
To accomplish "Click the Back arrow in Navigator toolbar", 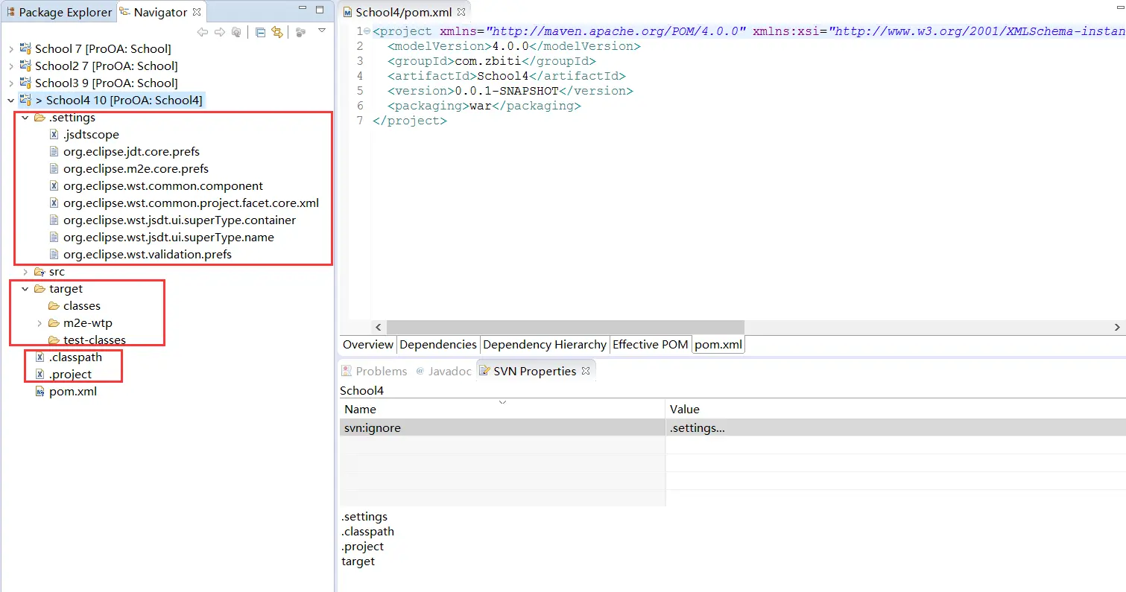I will tap(203, 32).
